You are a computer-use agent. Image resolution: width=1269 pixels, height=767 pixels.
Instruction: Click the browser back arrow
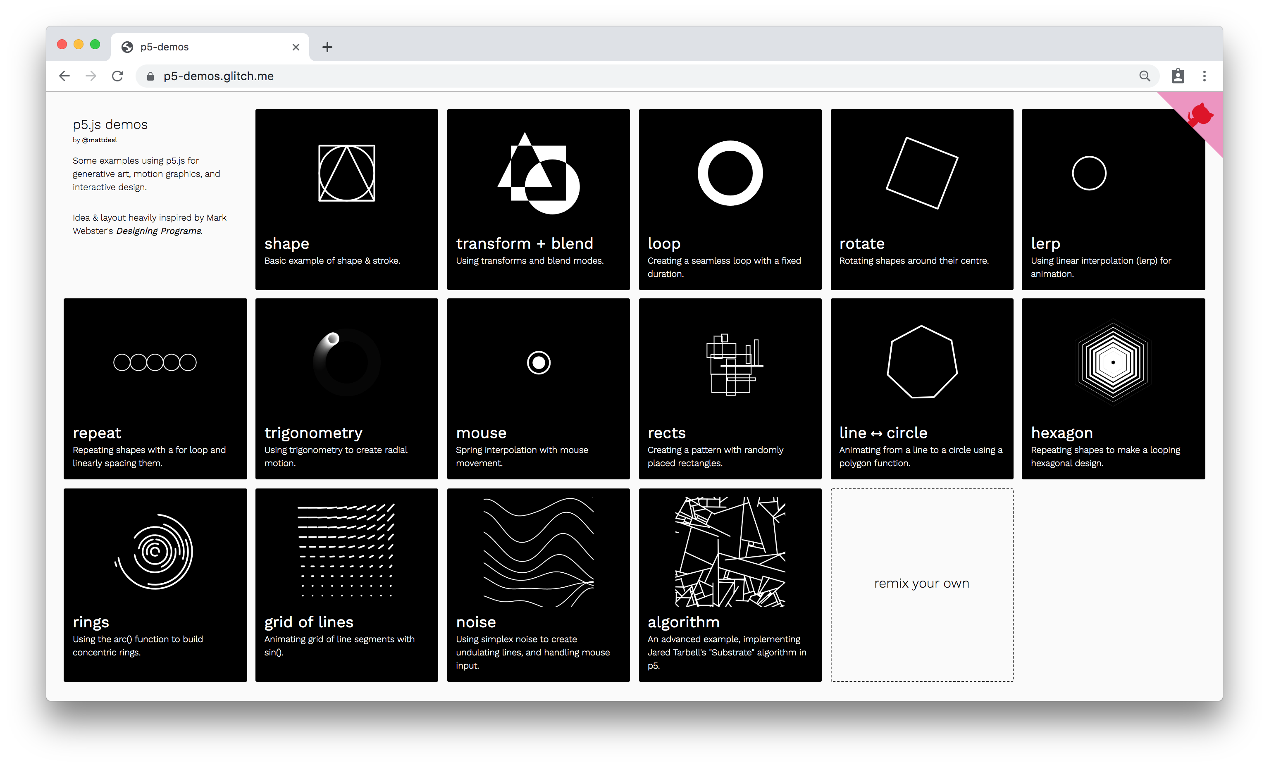[64, 76]
